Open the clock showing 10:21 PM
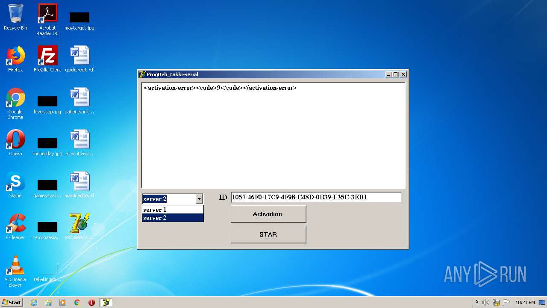 coord(525,302)
